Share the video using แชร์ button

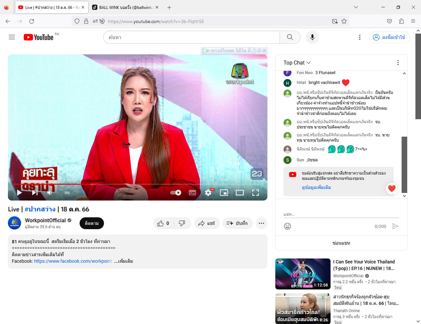(207, 223)
